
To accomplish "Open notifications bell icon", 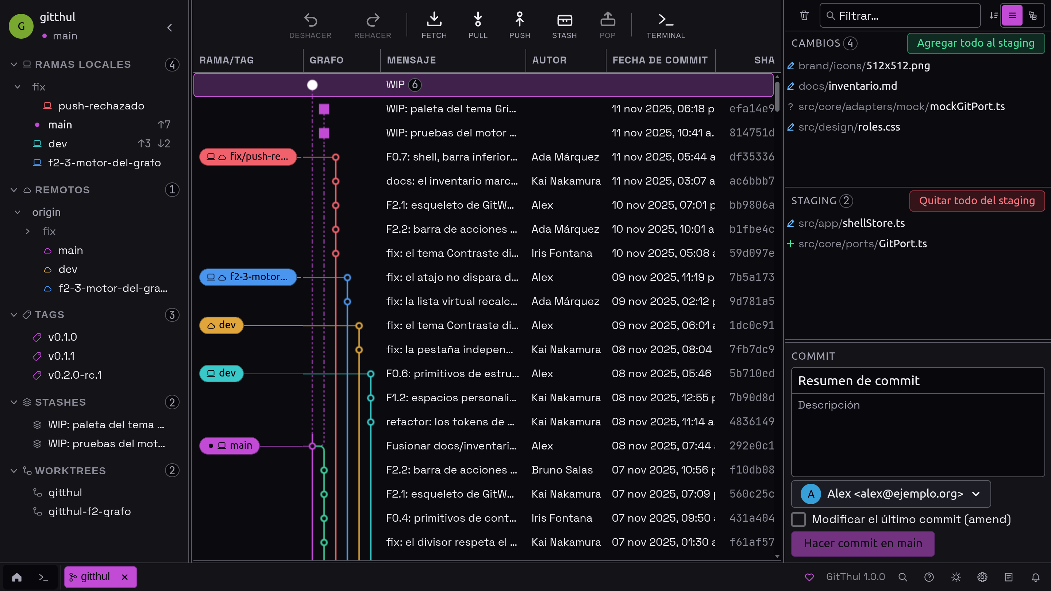I will click(1036, 577).
